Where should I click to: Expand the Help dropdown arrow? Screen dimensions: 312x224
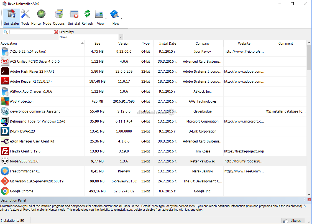121,18
